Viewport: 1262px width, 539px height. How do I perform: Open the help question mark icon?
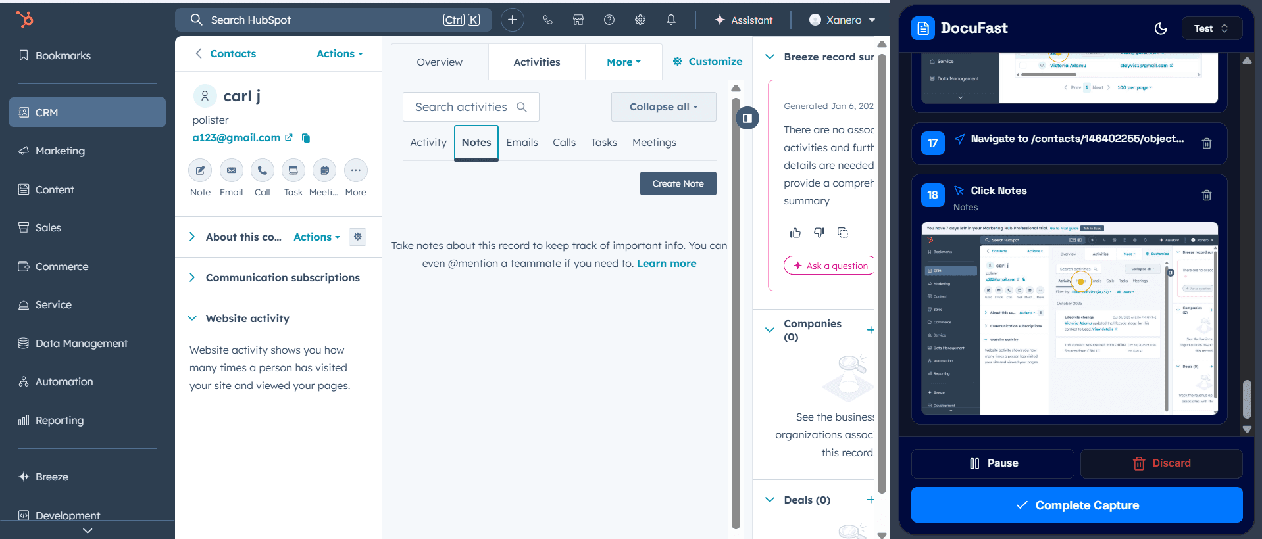coord(609,20)
